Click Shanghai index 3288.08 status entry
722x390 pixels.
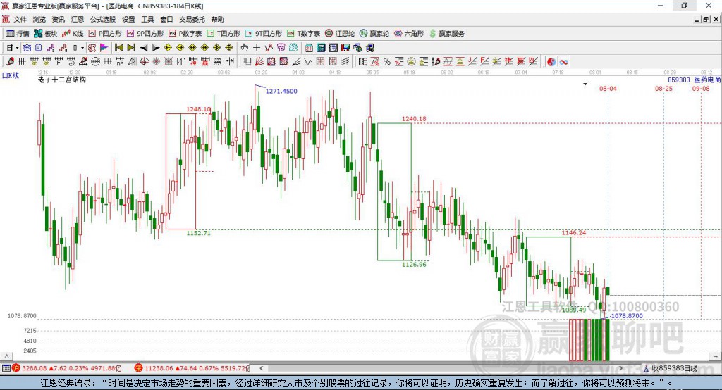tap(67, 368)
